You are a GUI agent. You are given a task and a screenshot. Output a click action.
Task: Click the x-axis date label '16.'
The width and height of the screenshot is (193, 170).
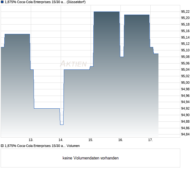[x=121, y=140]
